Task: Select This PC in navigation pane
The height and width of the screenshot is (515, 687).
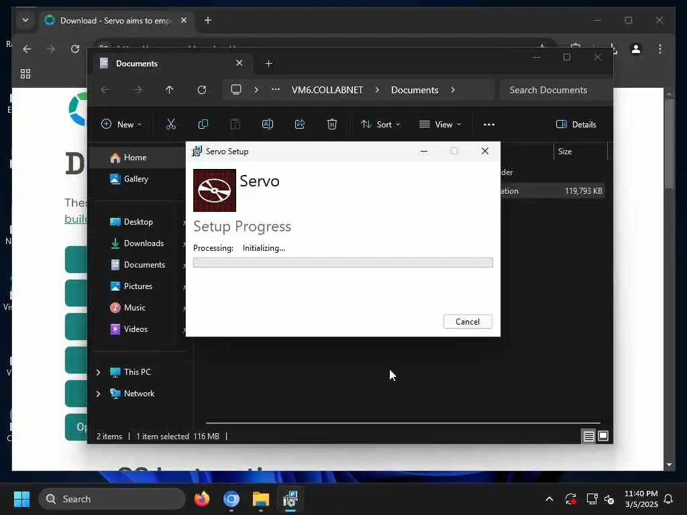Action: (x=137, y=372)
